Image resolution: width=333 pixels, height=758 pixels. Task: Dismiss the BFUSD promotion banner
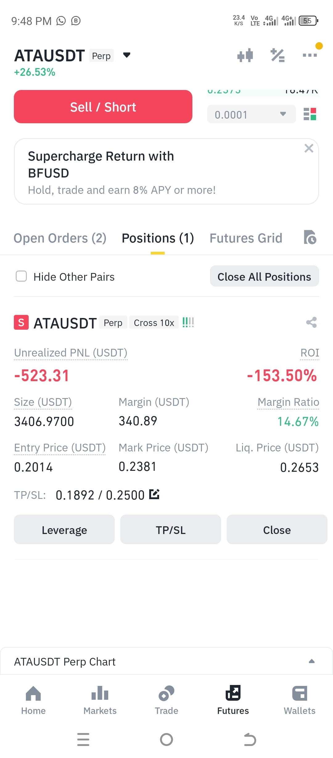[309, 148]
